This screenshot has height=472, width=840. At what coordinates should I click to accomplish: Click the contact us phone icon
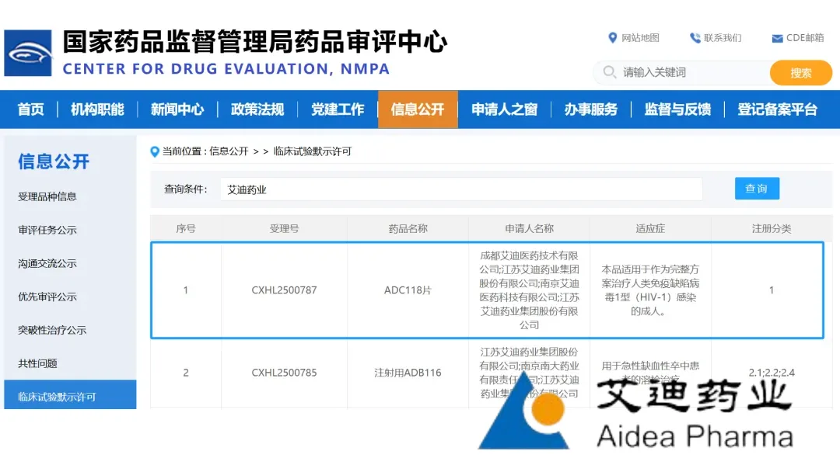click(695, 38)
